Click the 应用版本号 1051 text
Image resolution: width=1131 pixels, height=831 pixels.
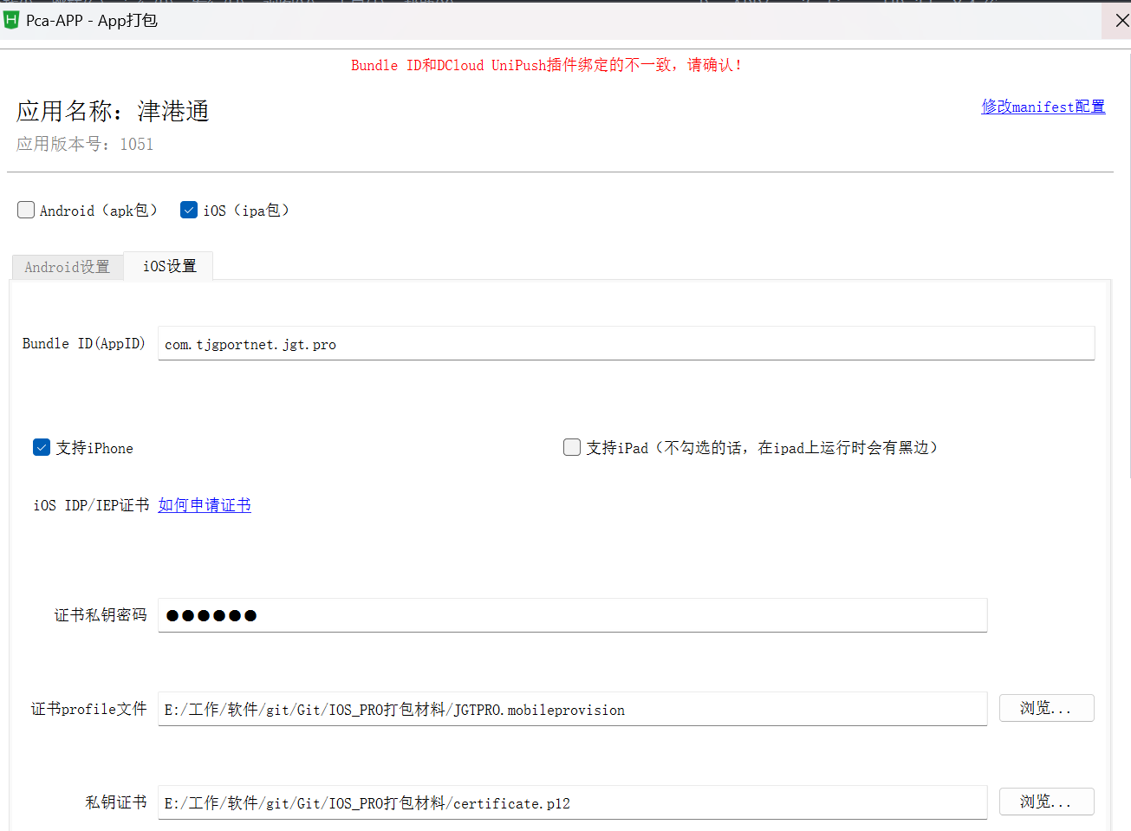pyautogui.click(x=85, y=144)
